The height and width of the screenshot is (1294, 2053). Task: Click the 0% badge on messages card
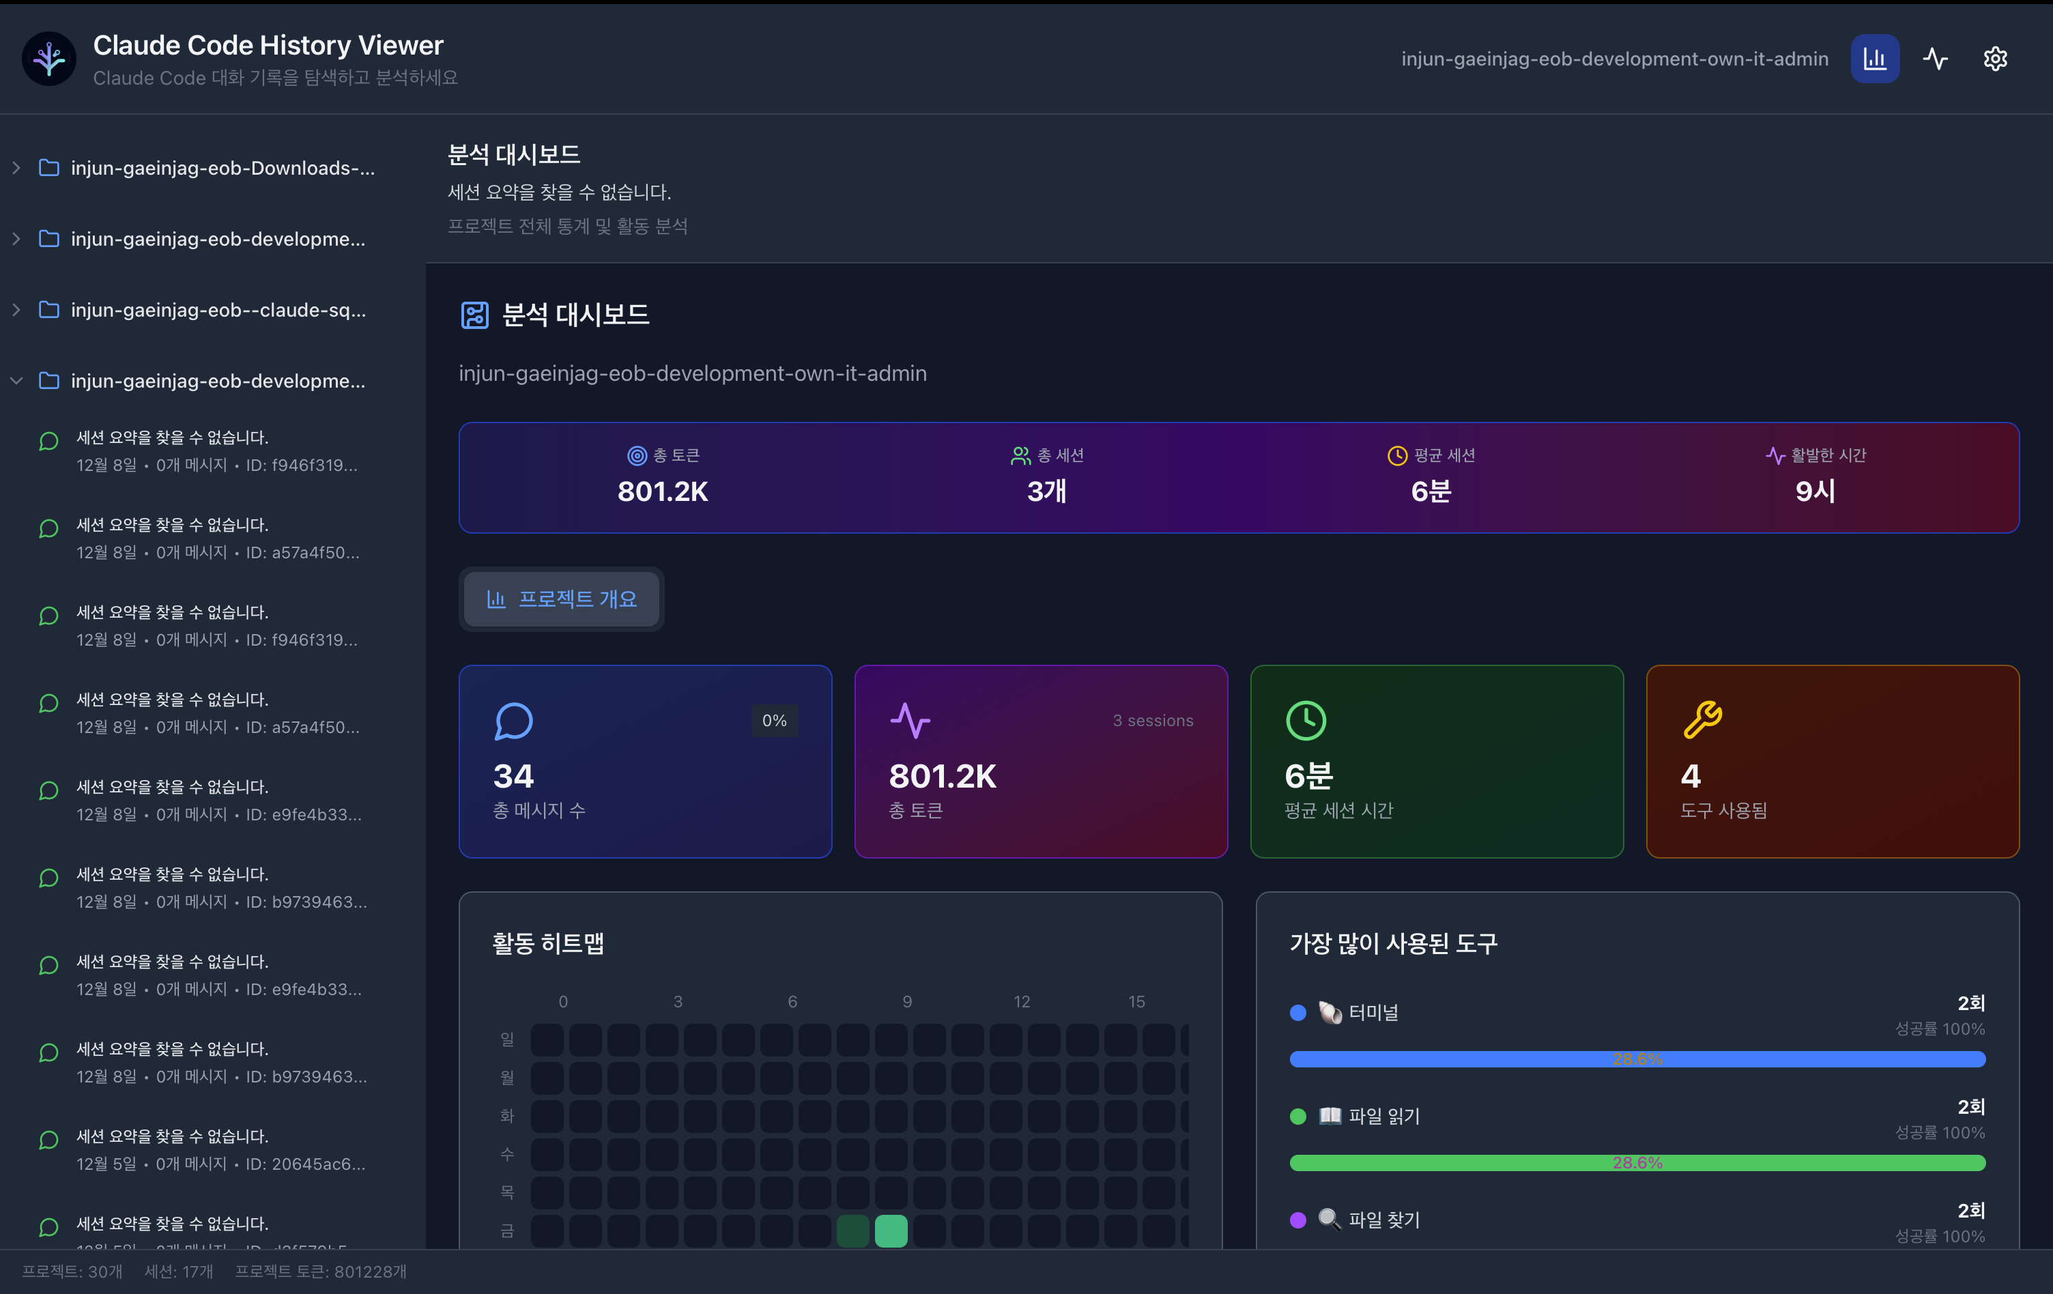pyautogui.click(x=773, y=721)
